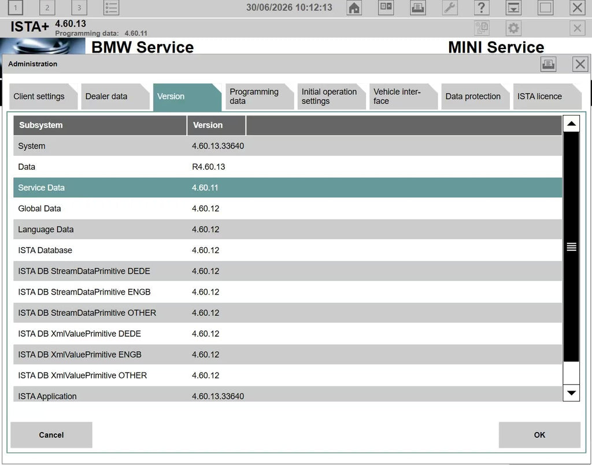Select ISTA DB StreamDataPrimitive OTHER row

coord(288,313)
